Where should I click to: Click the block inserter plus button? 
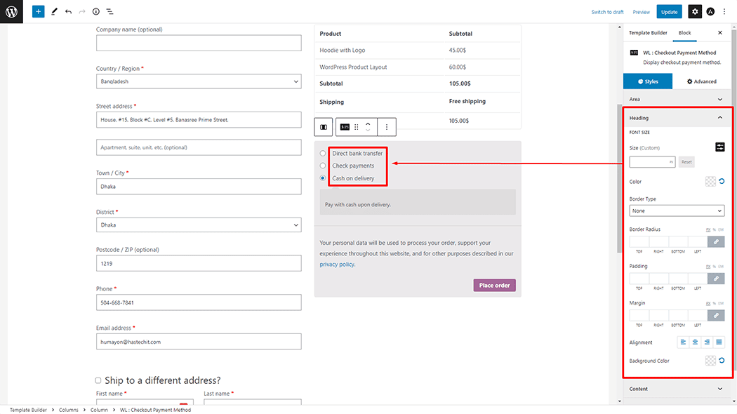[38, 12]
